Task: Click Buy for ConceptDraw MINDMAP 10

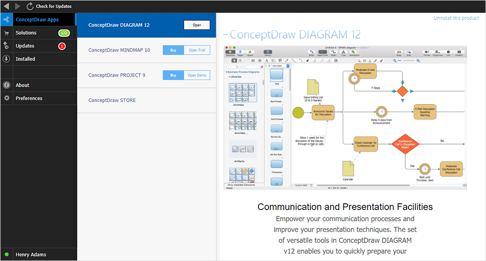Action: pos(173,50)
